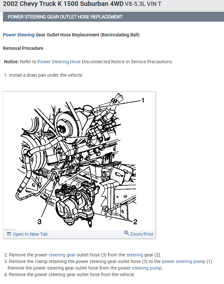Click callout number 1 on the diagram

pyautogui.click(x=143, y=100)
